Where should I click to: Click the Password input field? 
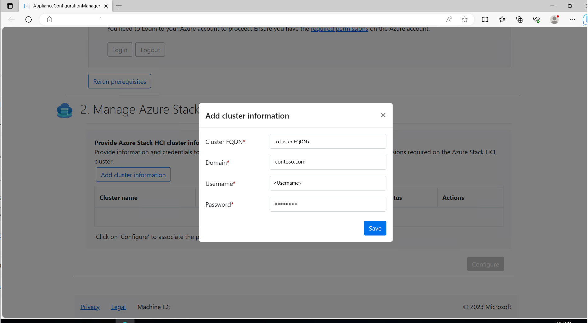click(x=328, y=204)
